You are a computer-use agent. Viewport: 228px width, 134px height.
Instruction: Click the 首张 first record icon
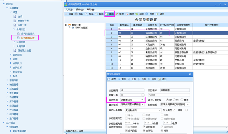[119, 79]
